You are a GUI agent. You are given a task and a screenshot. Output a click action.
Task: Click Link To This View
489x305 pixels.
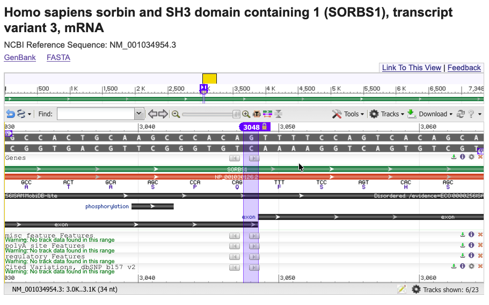(x=411, y=68)
